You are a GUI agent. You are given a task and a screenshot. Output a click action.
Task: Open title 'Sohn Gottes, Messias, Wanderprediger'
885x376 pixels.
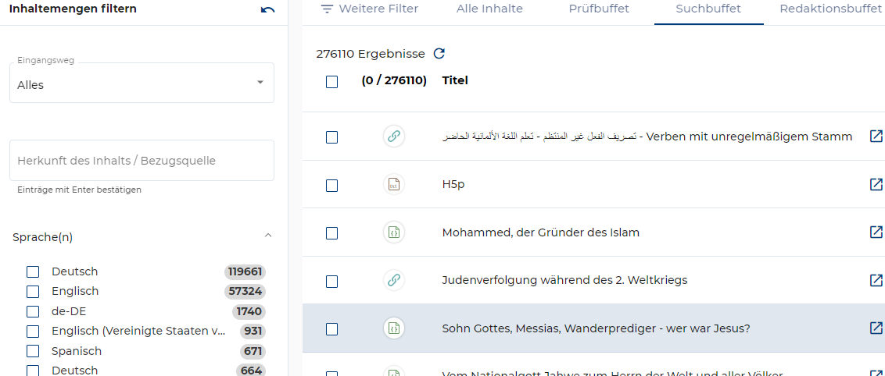(x=596, y=328)
